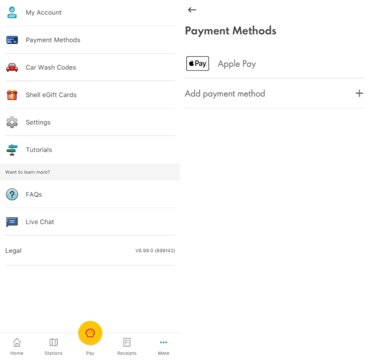Screen dimensions: 368x363
Task: Click the Apple Pay logo badge
Action: [x=198, y=64]
